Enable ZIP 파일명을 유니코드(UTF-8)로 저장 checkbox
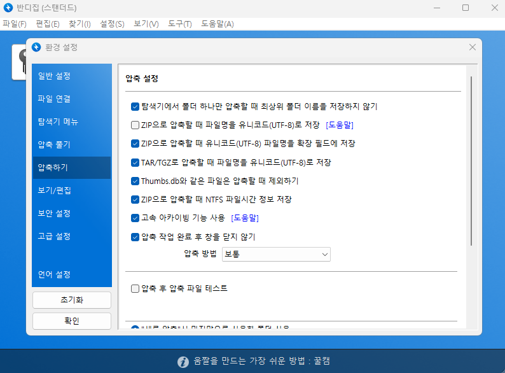 pos(135,125)
